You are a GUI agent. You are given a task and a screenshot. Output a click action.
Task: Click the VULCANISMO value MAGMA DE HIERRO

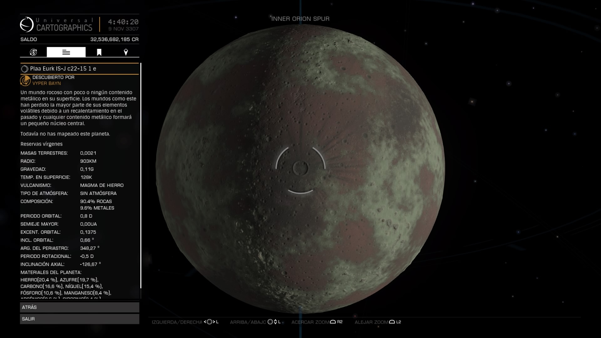point(102,185)
